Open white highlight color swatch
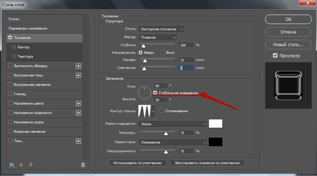The width and height of the screenshot is (317, 176). (215, 124)
